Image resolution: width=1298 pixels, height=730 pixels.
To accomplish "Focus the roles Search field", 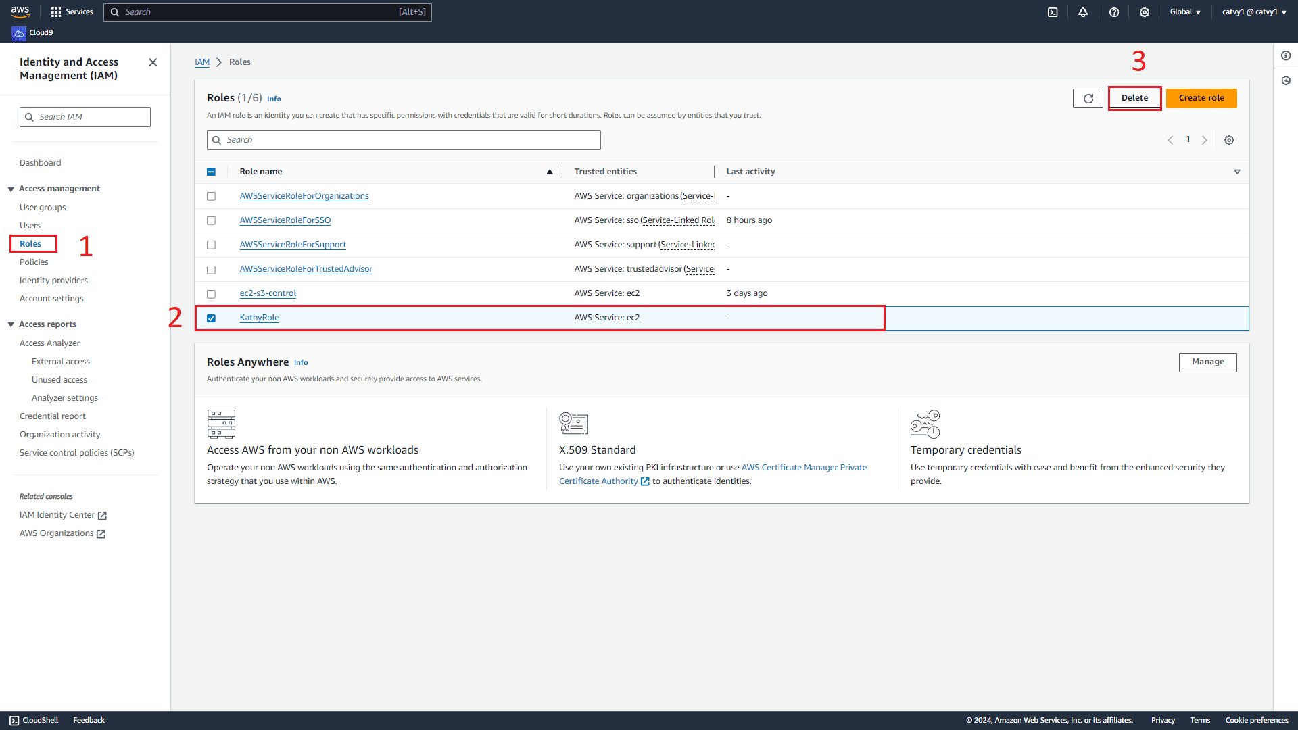I will tap(404, 140).
